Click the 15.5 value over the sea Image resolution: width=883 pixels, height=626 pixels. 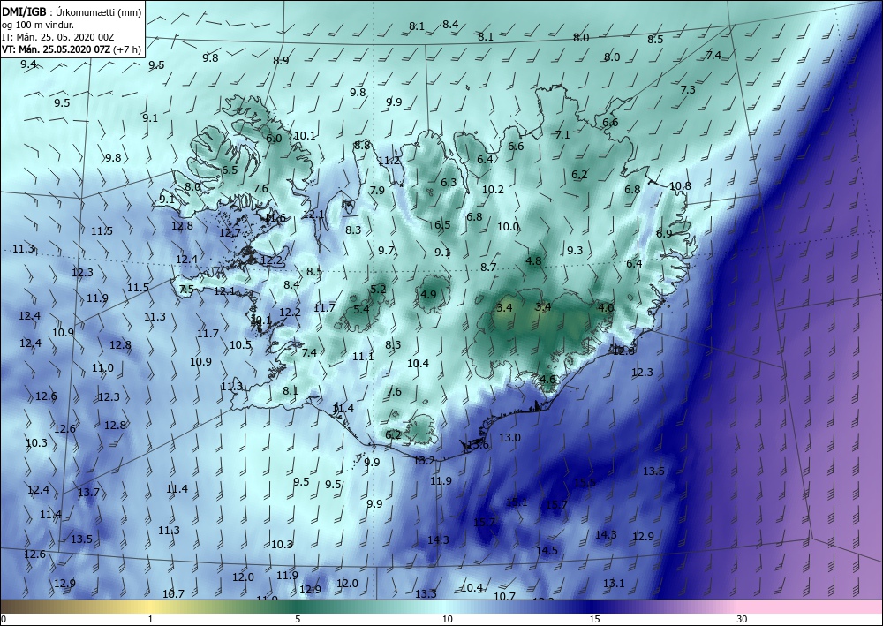(x=585, y=482)
